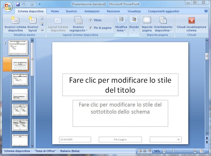Save presentation via Quick Access toolbar
This screenshot has height=156, width=211.
coord(18,4)
